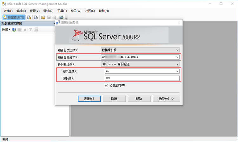Viewport: 238px width, 142px height.
Task: Click the 密码 password input field
Action: pos(142,78)
